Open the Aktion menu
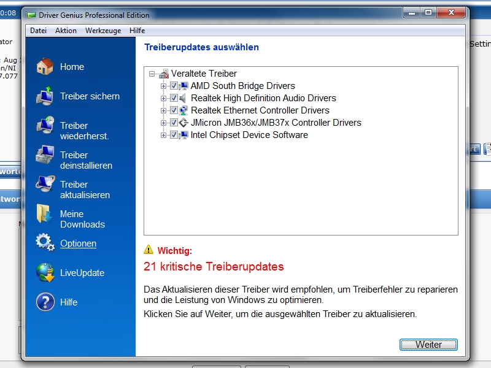The height and width of the screenshot is (368, 491). click(x=66, y=30)
